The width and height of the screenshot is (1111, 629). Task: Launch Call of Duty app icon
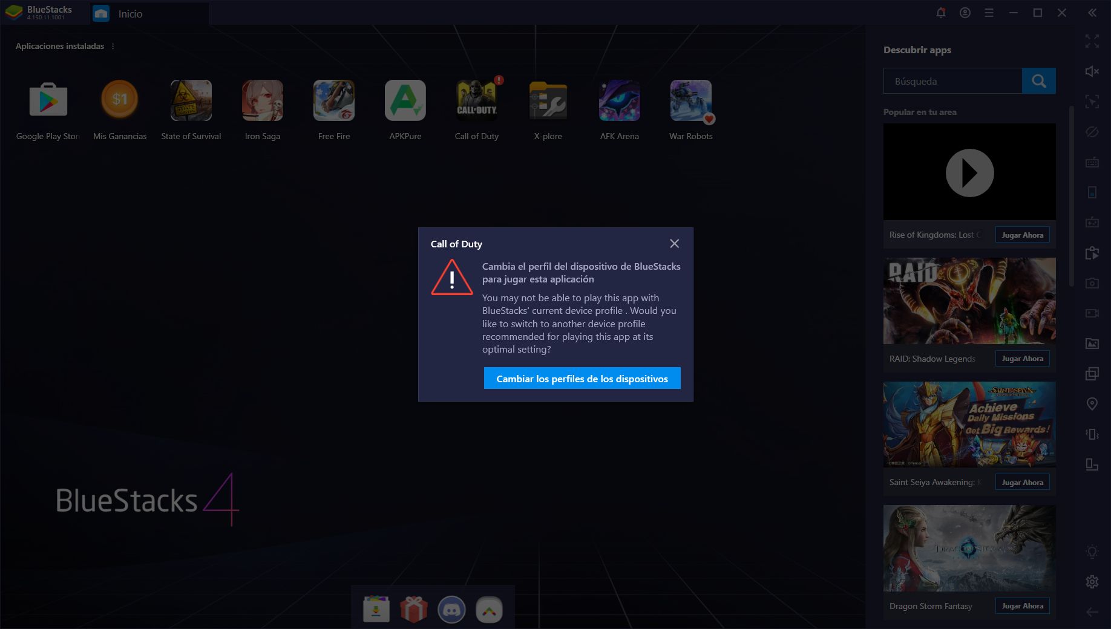(x=477, y=100)
